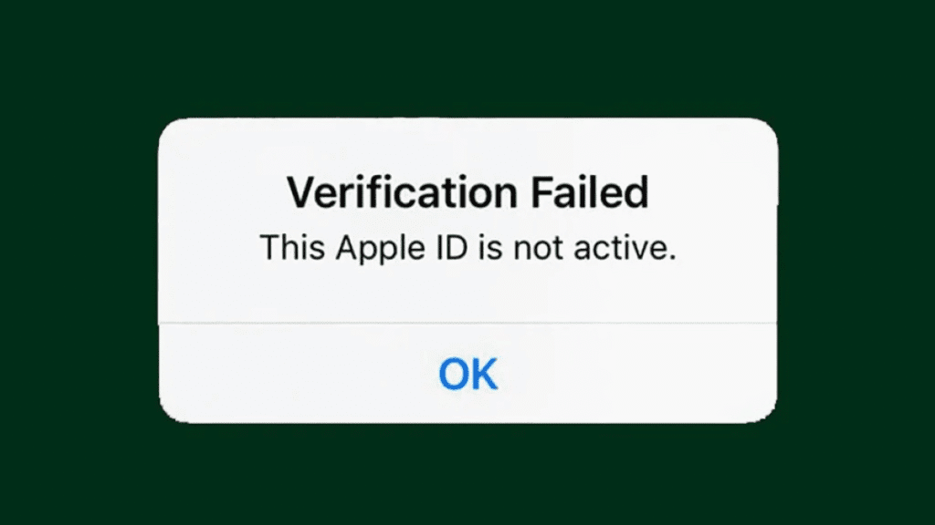The image size is (935, 525).
Task: Click the word "is" in the alert message
Action: coord(490,248)
